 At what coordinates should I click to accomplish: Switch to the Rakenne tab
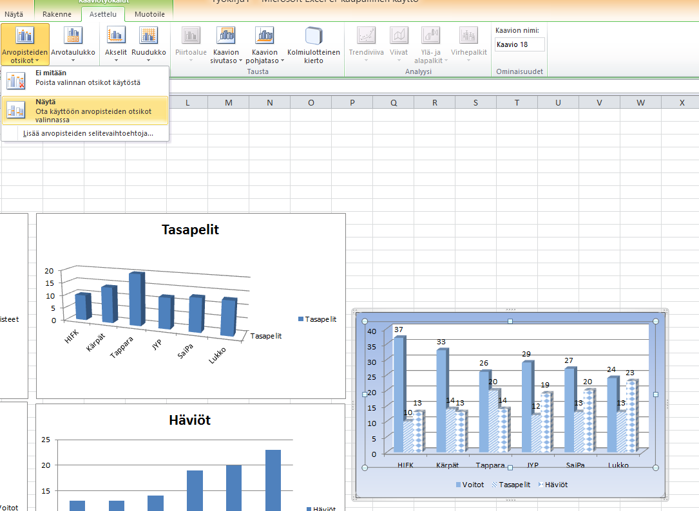57,14
